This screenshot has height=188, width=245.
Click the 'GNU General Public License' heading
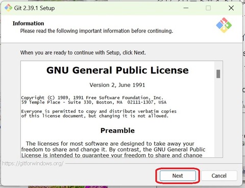[x=117, y=70]
